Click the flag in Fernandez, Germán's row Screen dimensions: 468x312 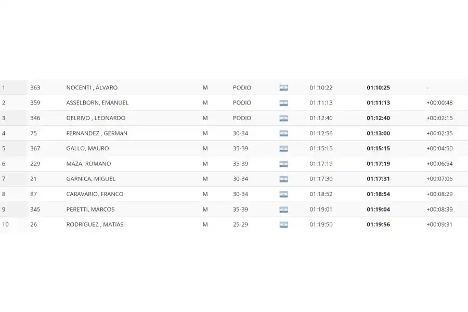point(283,134)
